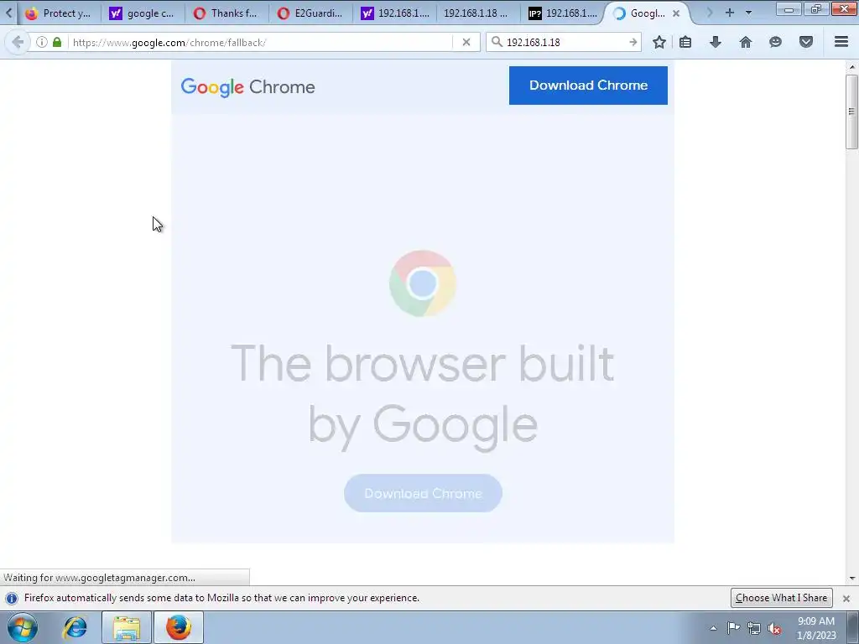This screenshot has height=644, width=859.
Task: Click 'Choose What I Share' button
Action: pyautogui.click(x=781, y=598)
